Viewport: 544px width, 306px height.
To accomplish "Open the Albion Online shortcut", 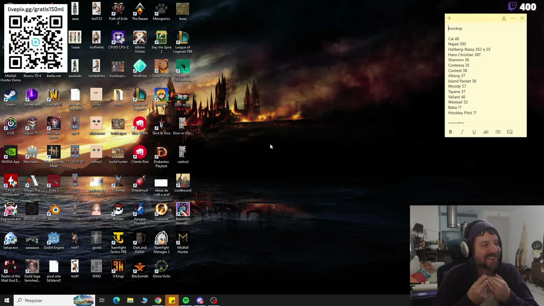I will click(x=140, y=42).
